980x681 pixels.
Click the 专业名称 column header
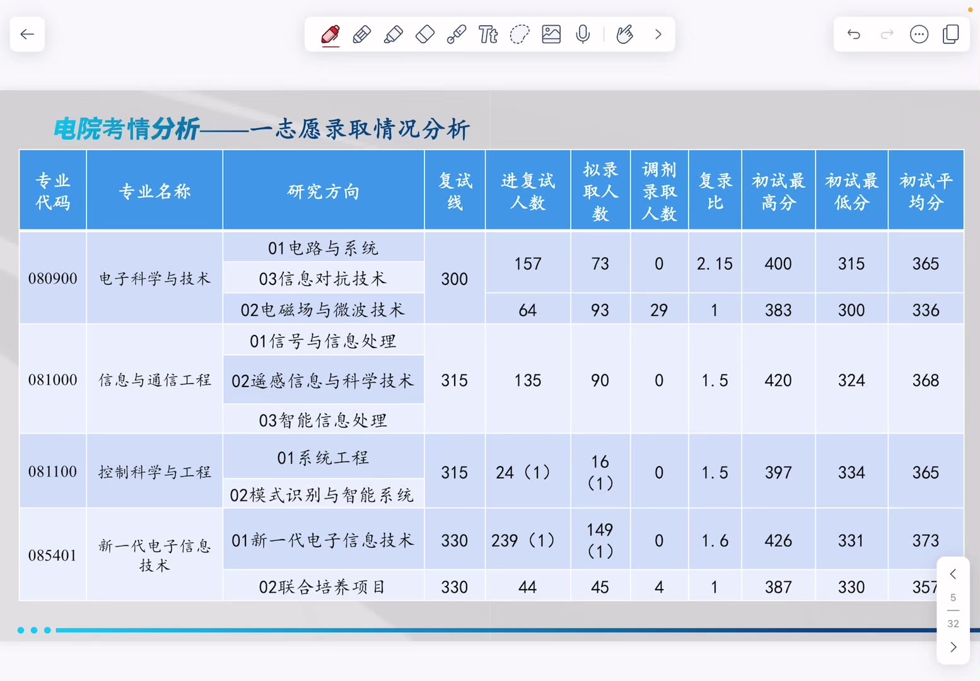click(155, 190)
